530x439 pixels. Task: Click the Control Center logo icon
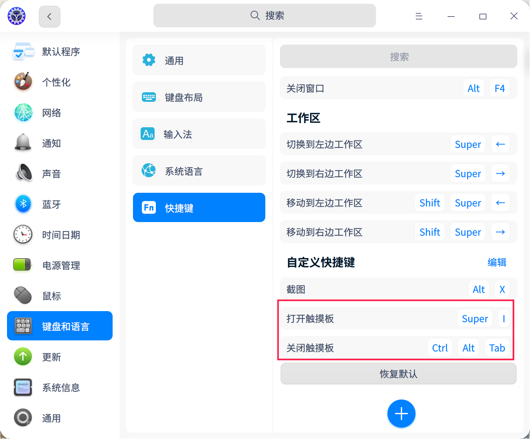[17, 16]
